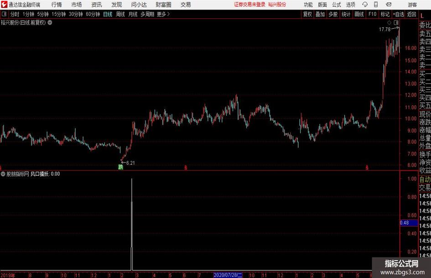Switch to 60分钟 period tab
Image resolution: width=431 pixels, height=278 pixels.
[93, 14]
